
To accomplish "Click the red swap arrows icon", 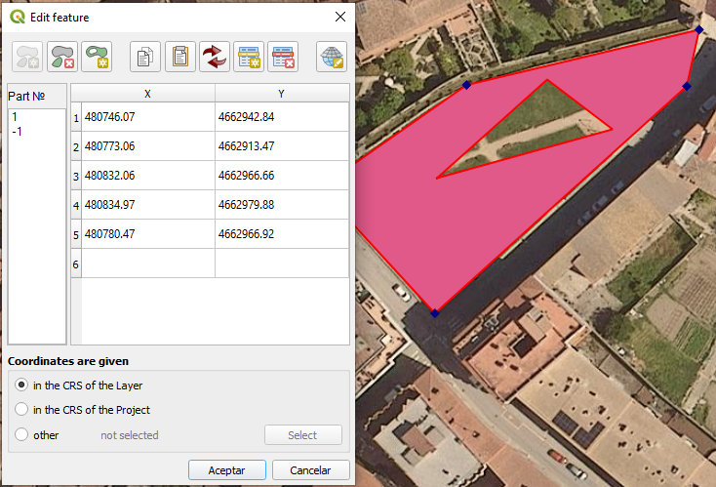I will 214,57.
